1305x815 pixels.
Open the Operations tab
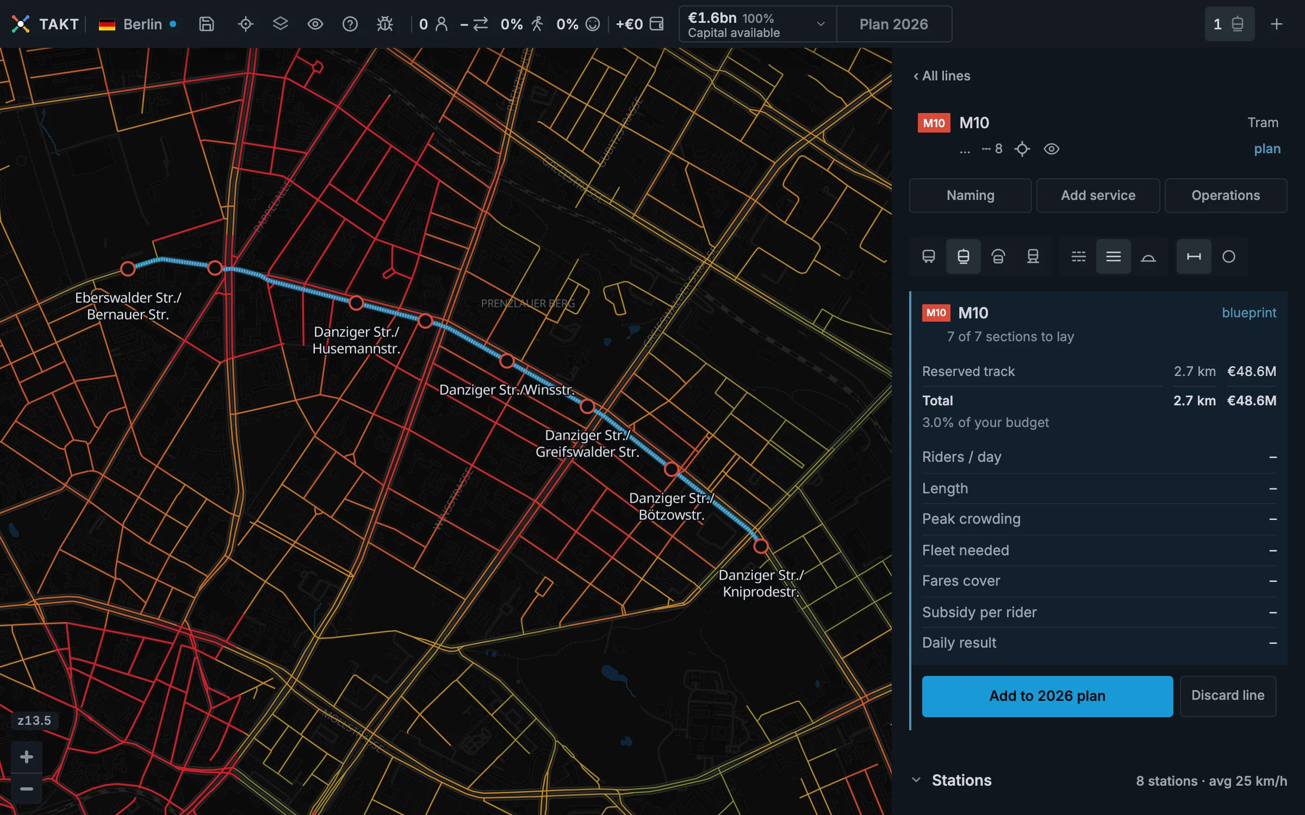pos(1226,196)
